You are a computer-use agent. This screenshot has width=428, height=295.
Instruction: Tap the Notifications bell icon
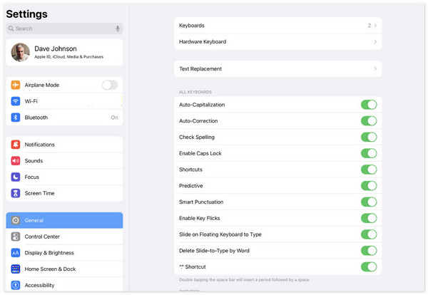[16, 144]
